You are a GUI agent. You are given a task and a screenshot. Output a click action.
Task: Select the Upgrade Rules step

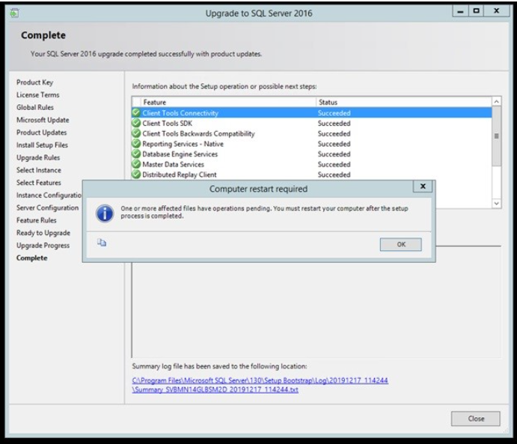(38, 157)
